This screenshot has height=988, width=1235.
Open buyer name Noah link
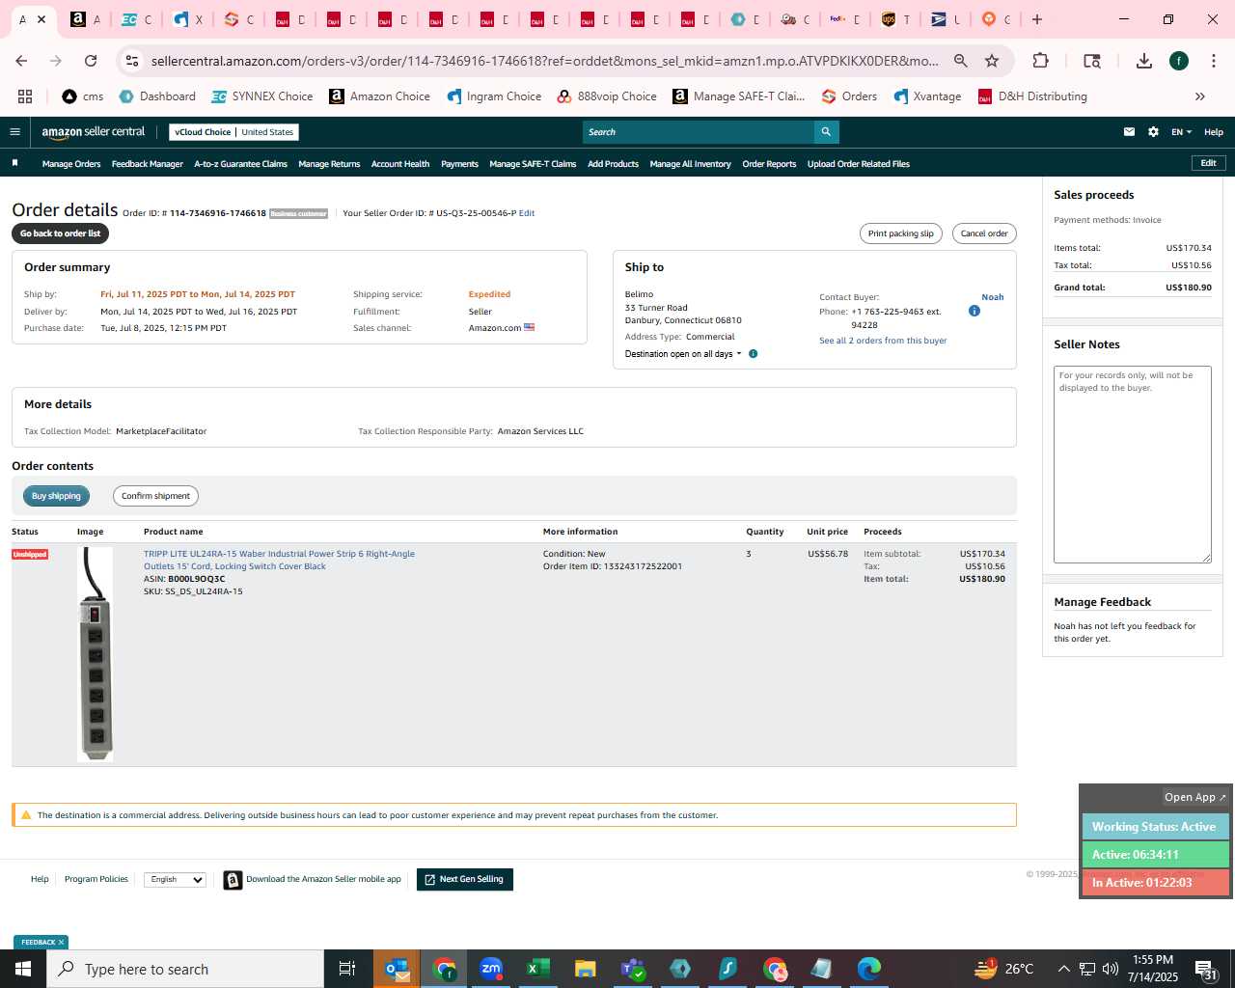(992, 297)
